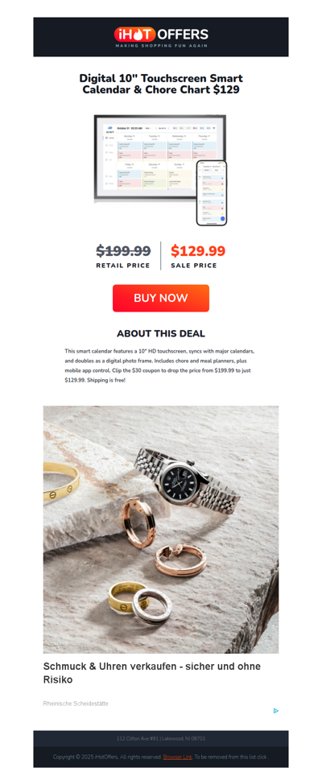Click the Rheinische Scheidestätte advertiser name
Image resolution: width=322 pixels, height=768 pixels.
coord(76,704)
